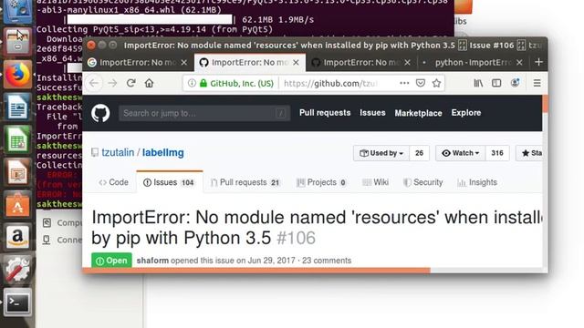The height and width of the screenshot is (328, 584).
Task: Close the first ImportError Google tab
Action: tap(184, 63)
